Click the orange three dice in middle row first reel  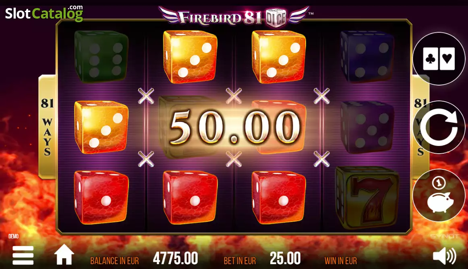(101, 127)
